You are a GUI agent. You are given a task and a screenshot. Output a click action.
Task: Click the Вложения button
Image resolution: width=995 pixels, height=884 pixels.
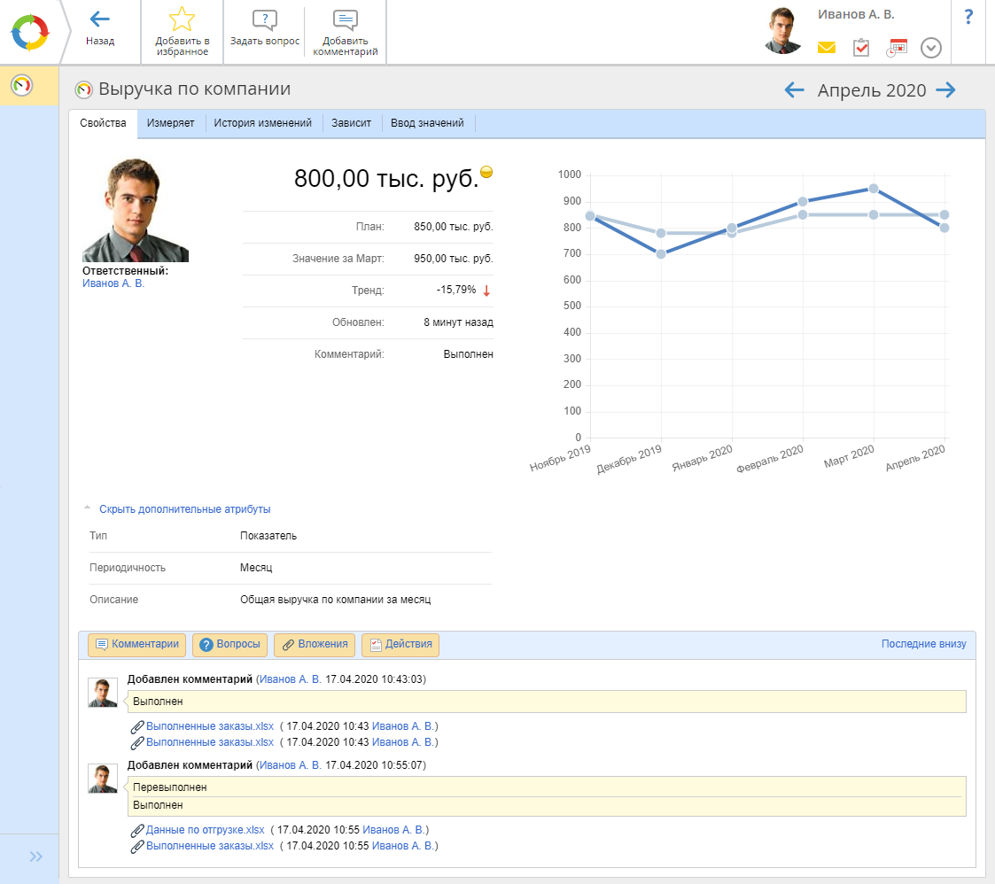tap(315, 645)
